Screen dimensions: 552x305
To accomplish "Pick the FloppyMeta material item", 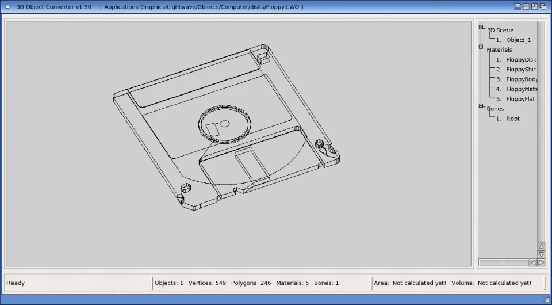I will point(520,89).
